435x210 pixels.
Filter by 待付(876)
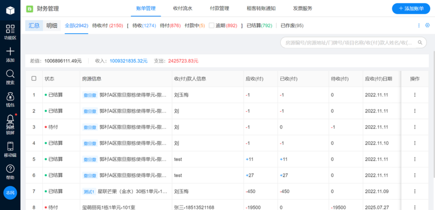click(x=170, y=26)
